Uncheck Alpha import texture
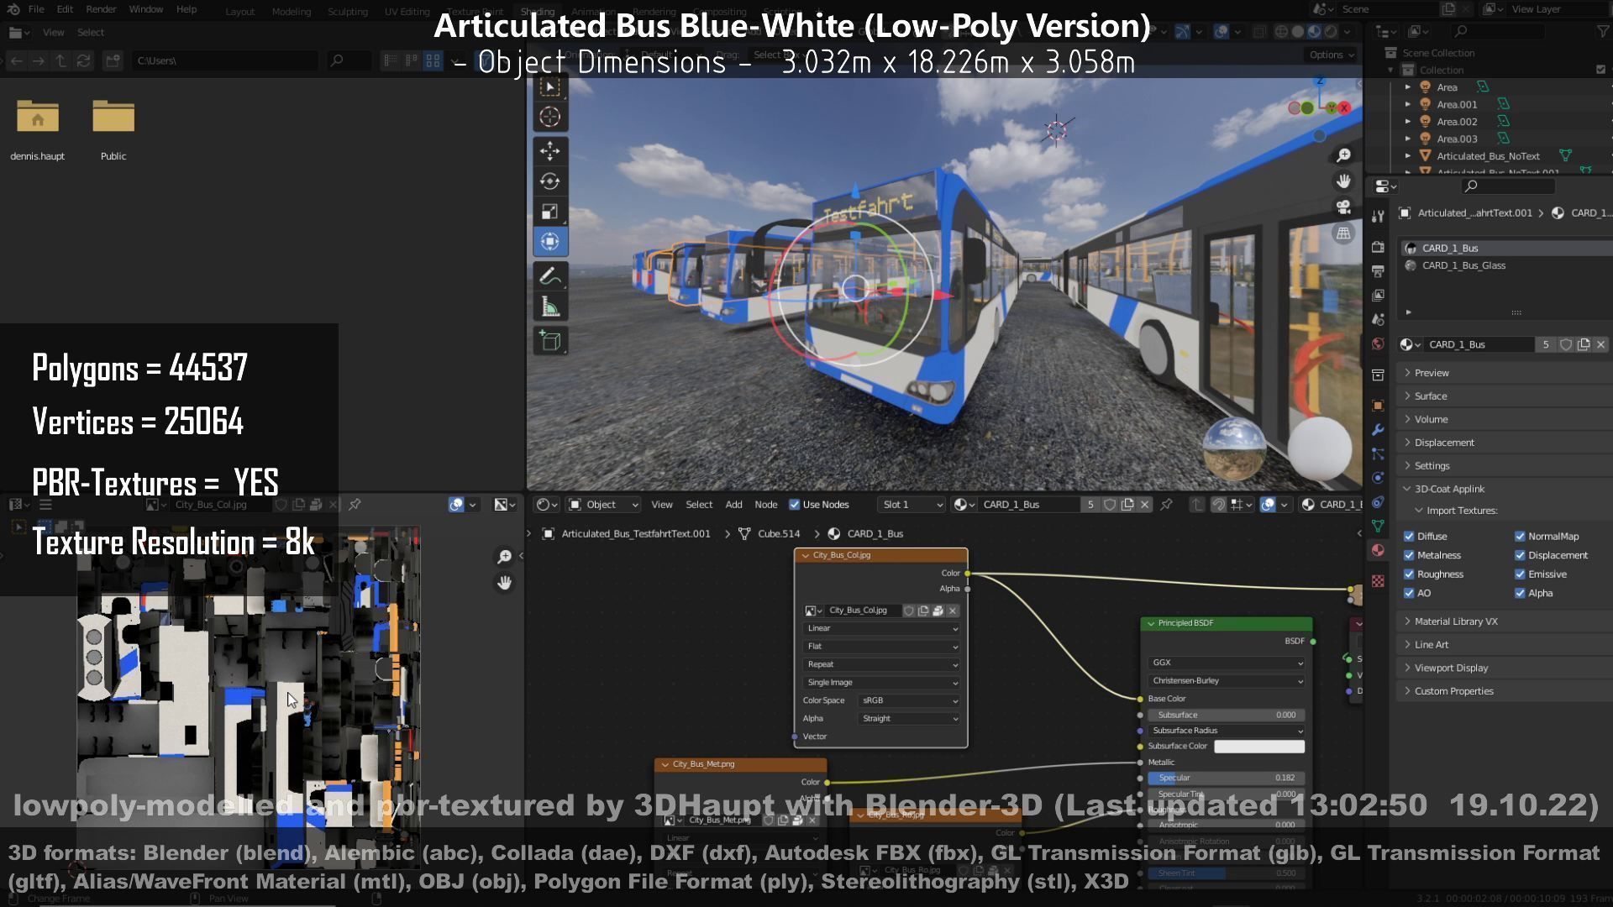The image size is (1613, 907). (1520, 593)
